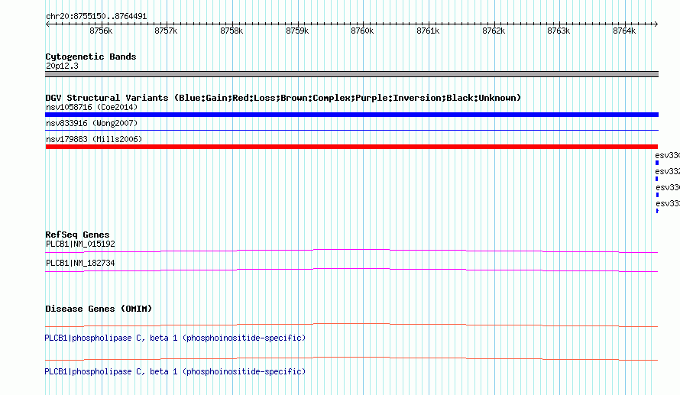680x395 pixels.
Task: Select the thick blue nsv1058716 gain bar
Action: [351, 115]
